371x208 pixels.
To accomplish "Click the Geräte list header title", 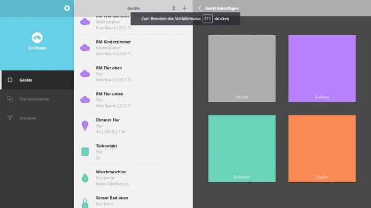I will 133,8.
